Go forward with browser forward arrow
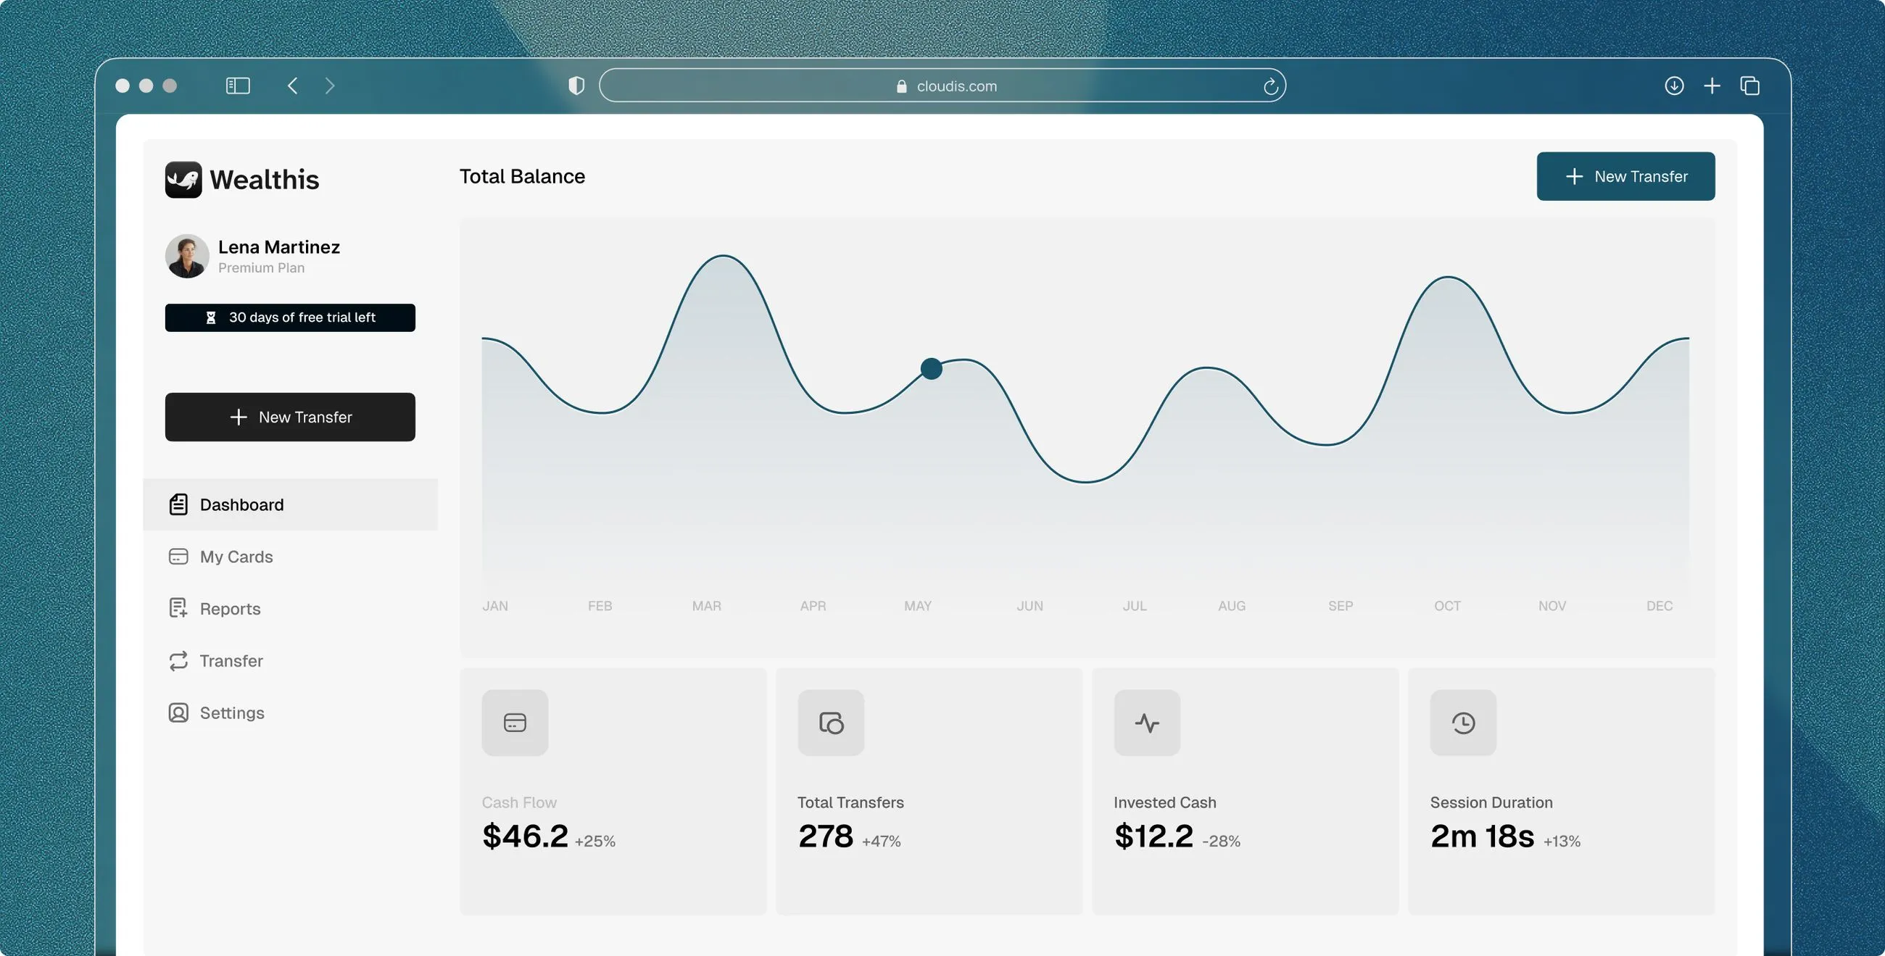The width and height of the screenshot is (1885, 956). pos(329,86)
